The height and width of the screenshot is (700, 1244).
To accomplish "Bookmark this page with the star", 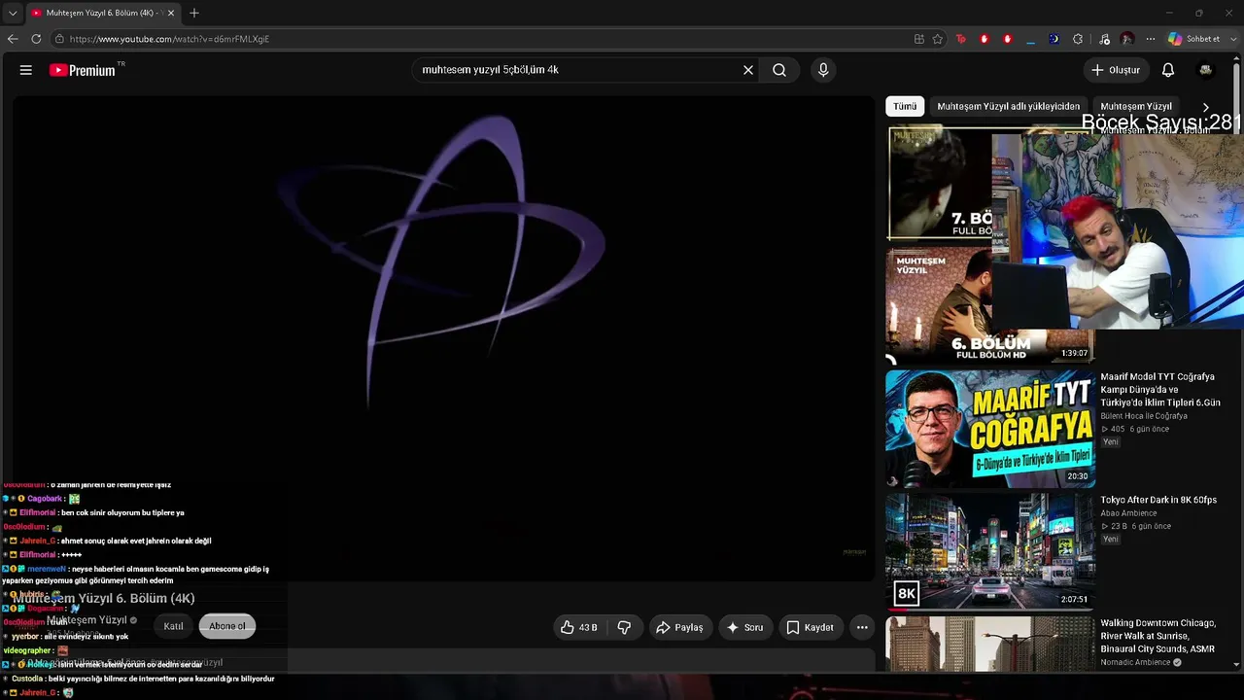I will pyautogui.click(x=938, y=39).
